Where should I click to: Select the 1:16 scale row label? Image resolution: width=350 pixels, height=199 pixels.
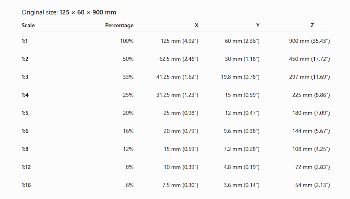[x=26, y=185]
